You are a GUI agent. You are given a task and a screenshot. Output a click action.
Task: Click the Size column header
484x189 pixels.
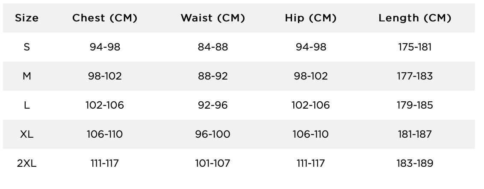pos(27,18)
